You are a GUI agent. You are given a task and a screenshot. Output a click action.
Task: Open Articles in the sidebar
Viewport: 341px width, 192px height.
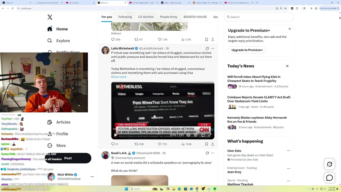click(59, 122)
